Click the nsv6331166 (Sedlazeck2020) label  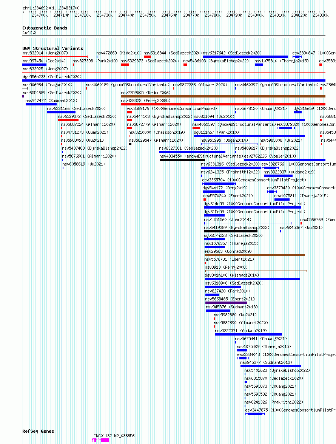[x=76, y=108]
